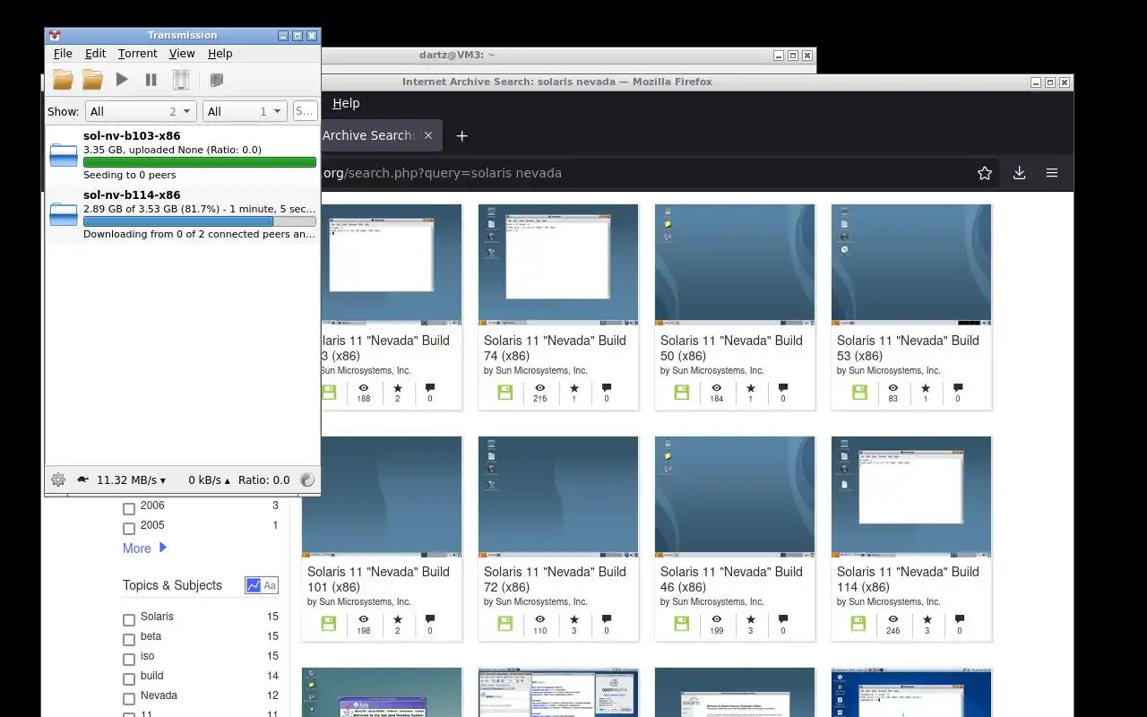
Task: Open the Help menu in Transmission
Action: tap(220, 54)
